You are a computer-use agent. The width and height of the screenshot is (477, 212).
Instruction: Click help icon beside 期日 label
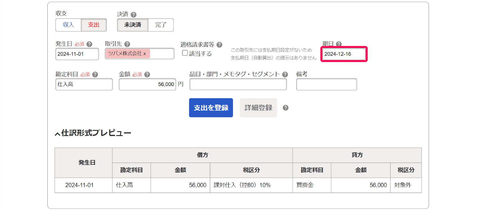[x=339, y=44]
